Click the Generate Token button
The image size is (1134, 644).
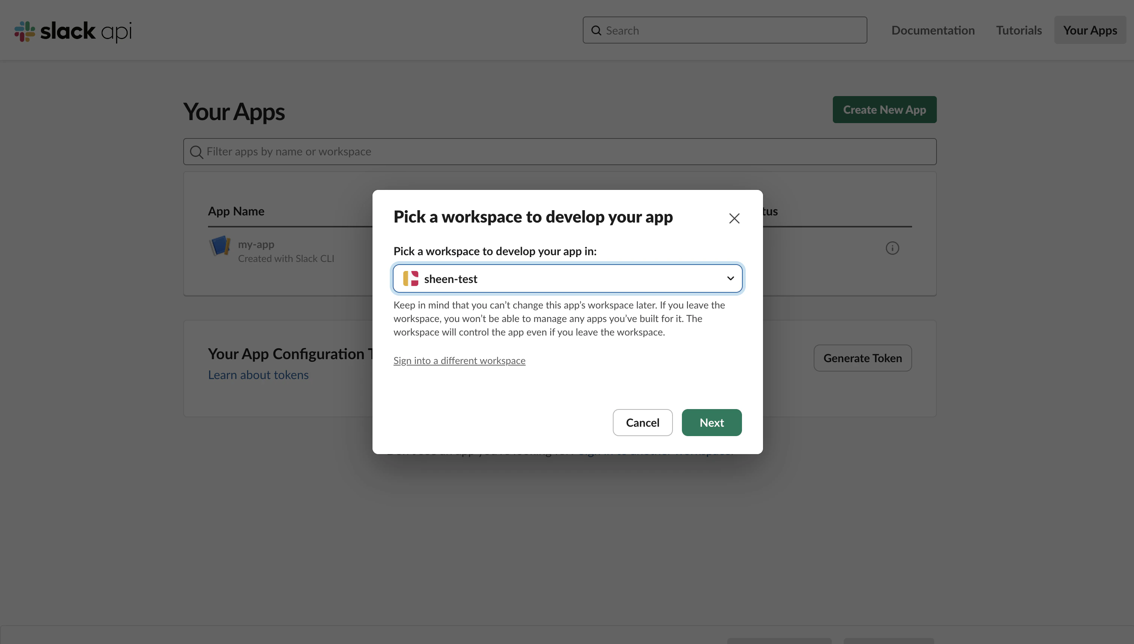(x=863, y=358)
